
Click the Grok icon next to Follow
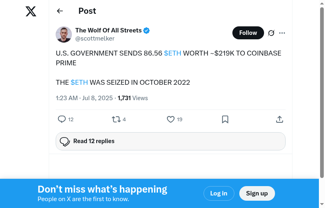[271, 33]
